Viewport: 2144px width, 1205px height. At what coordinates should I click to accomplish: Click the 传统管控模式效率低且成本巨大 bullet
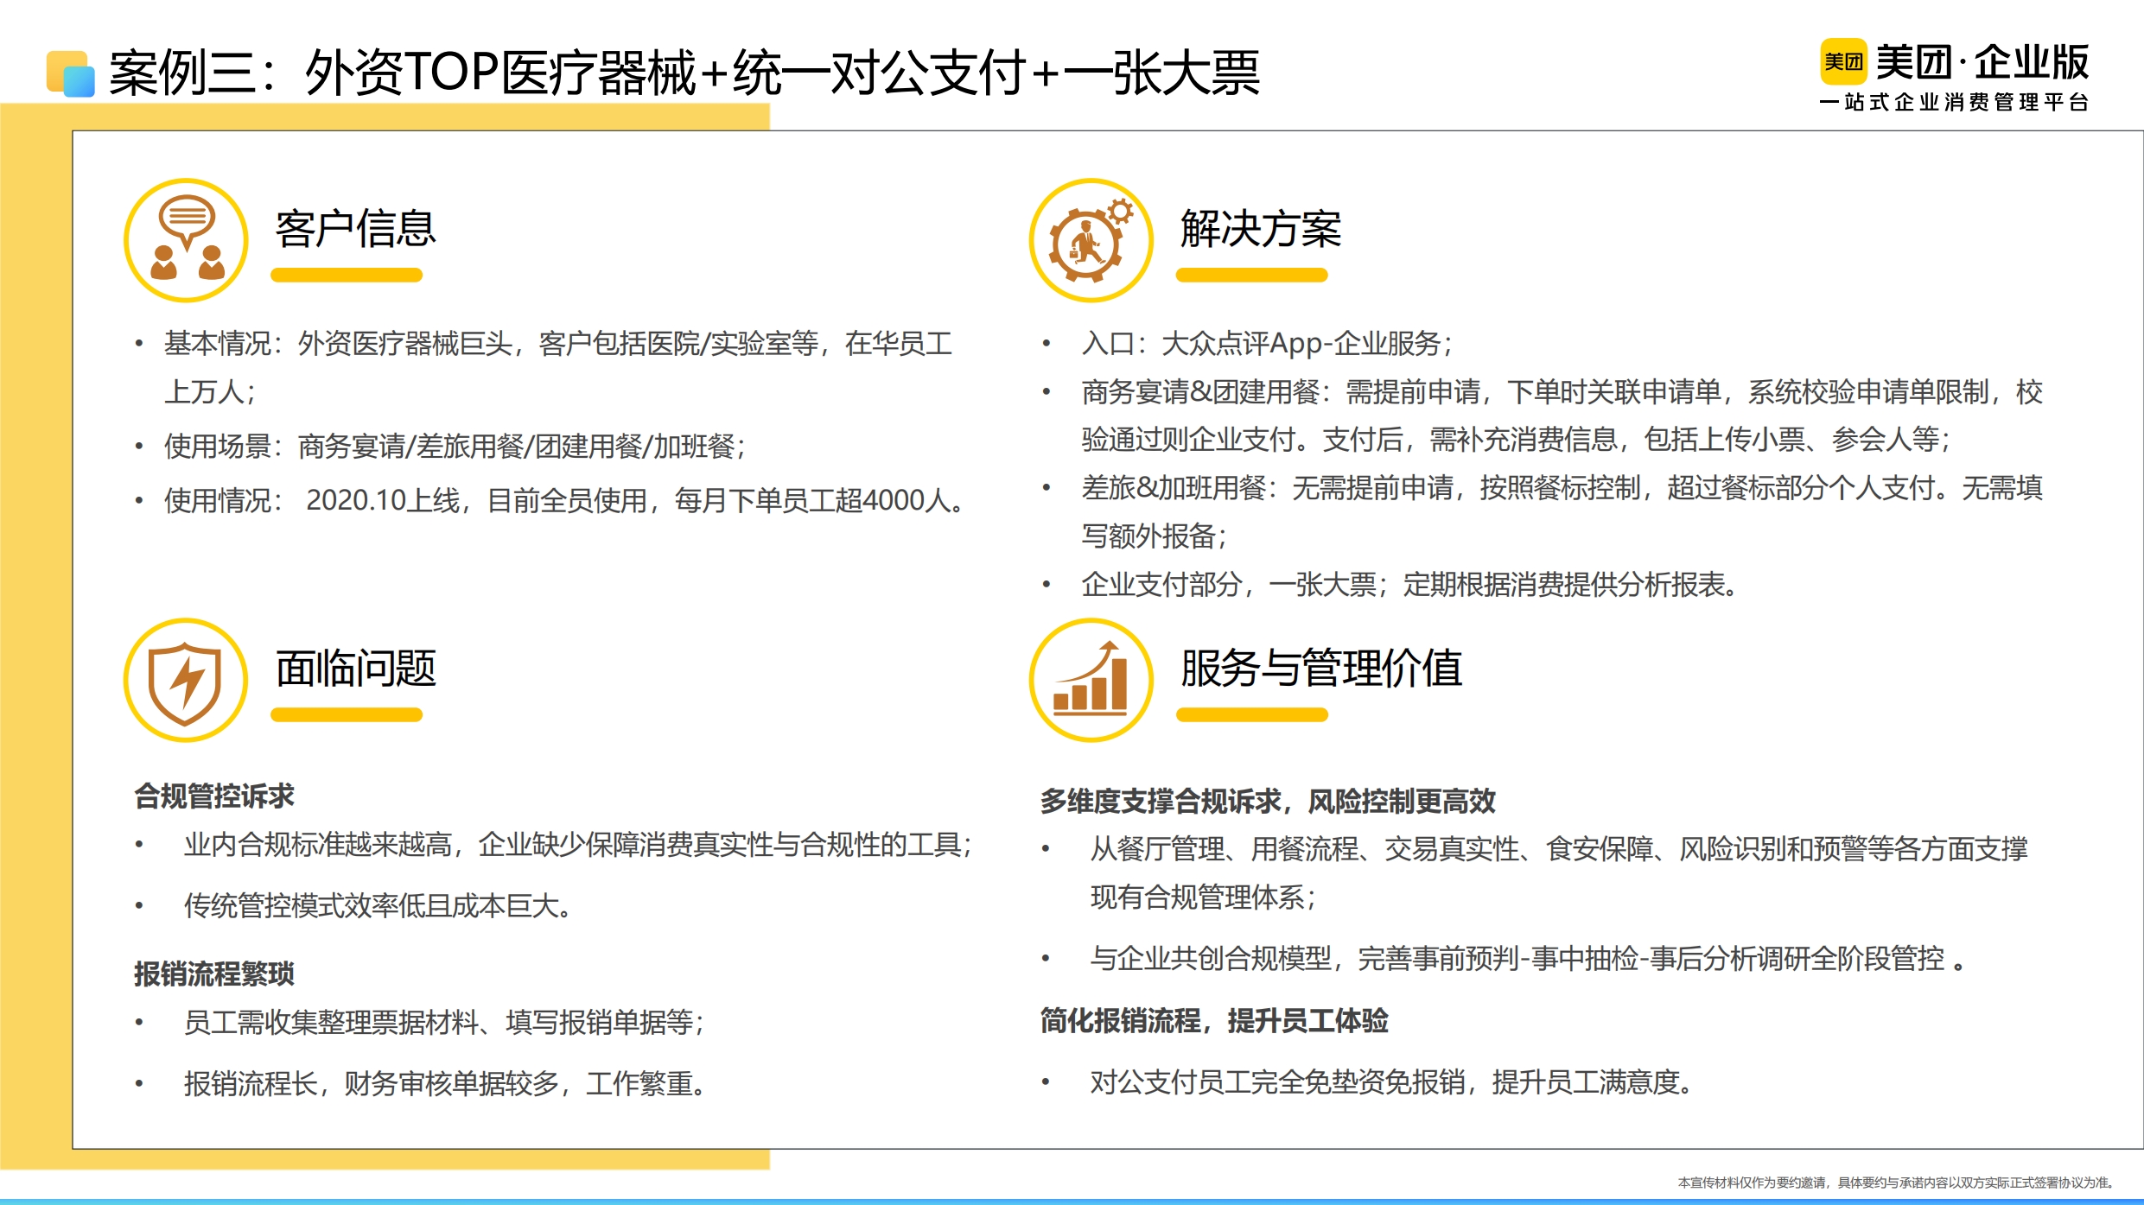click(x=379, y=905)
